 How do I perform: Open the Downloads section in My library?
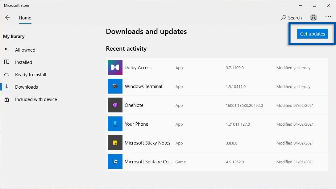[27, 87]
